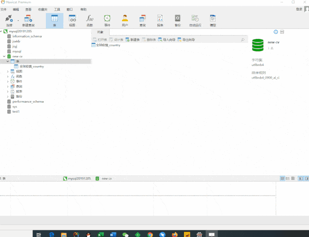The width and height of the screenshot is (309, 237).
Task: Select the 用户 (User) toolbar icon
Action: coord(125,20)
